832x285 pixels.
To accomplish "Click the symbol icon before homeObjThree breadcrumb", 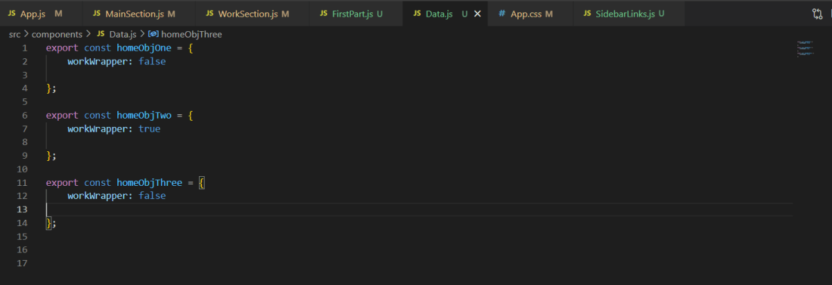I will 153,34.
